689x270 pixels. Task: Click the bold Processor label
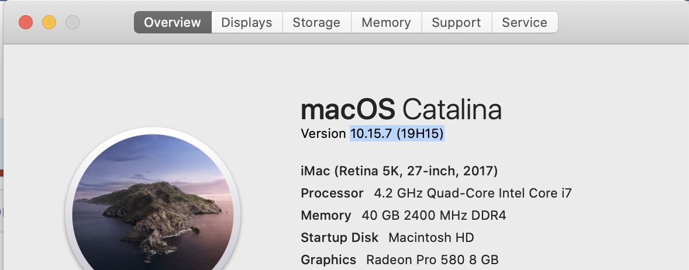tap(332, 193)
